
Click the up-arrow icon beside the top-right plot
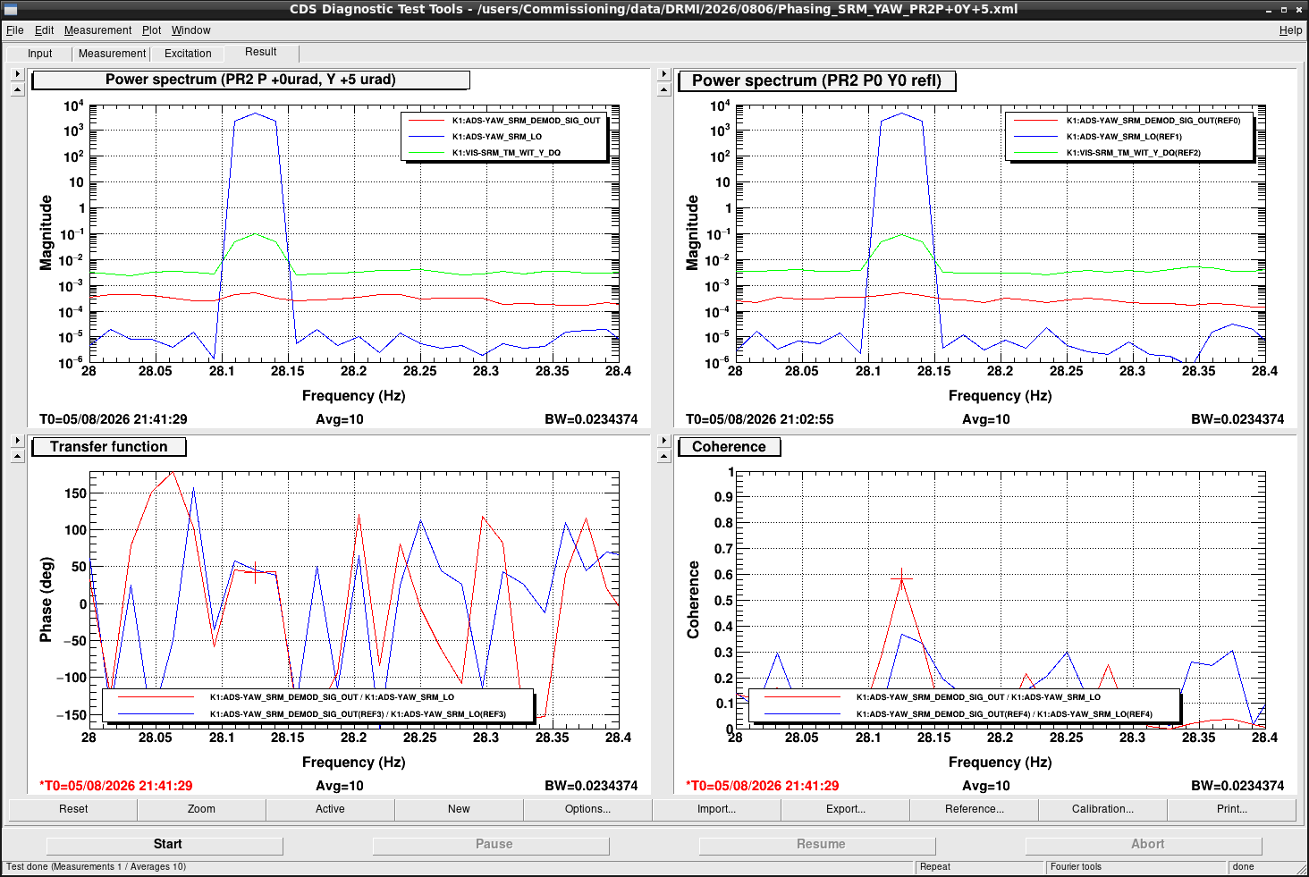pyautogui.click(x=663, y=89)
